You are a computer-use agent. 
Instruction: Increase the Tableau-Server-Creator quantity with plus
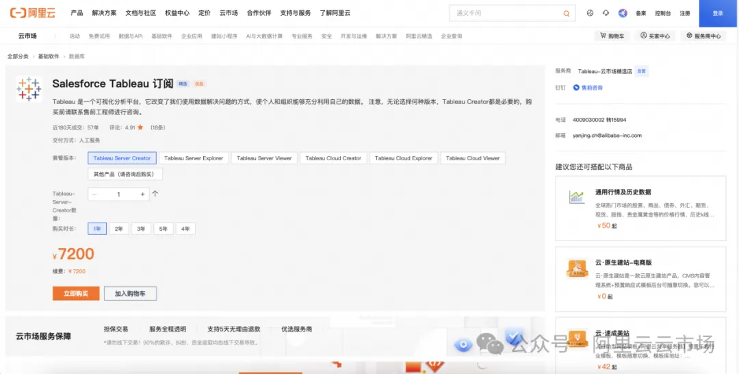(142, 195)
